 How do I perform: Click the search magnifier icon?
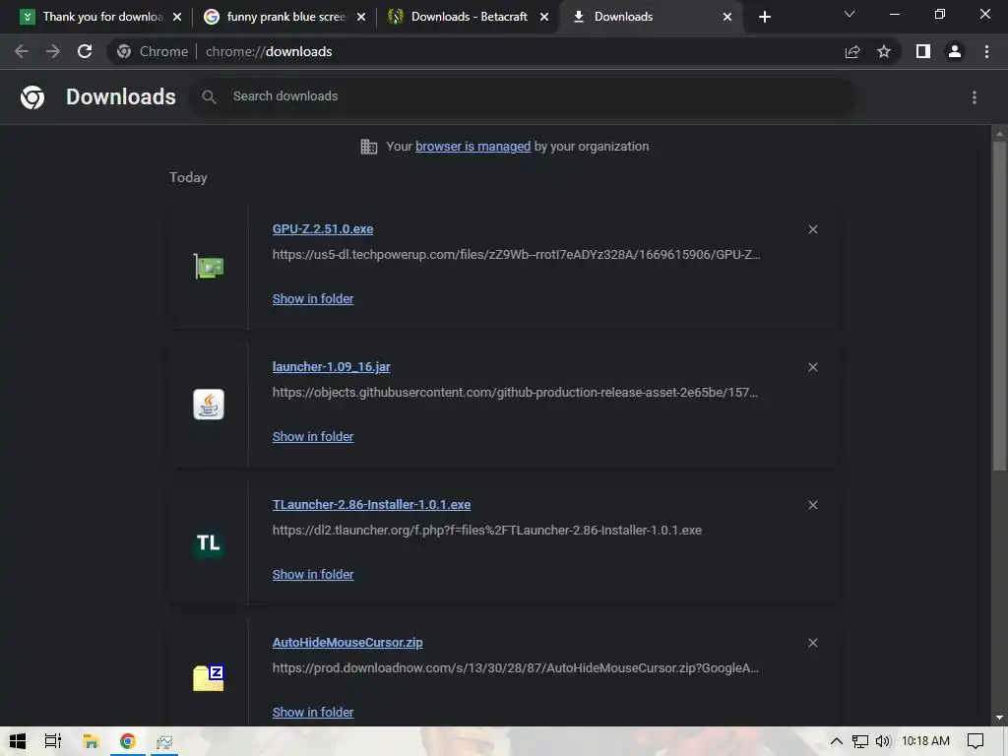click(209, 97)
